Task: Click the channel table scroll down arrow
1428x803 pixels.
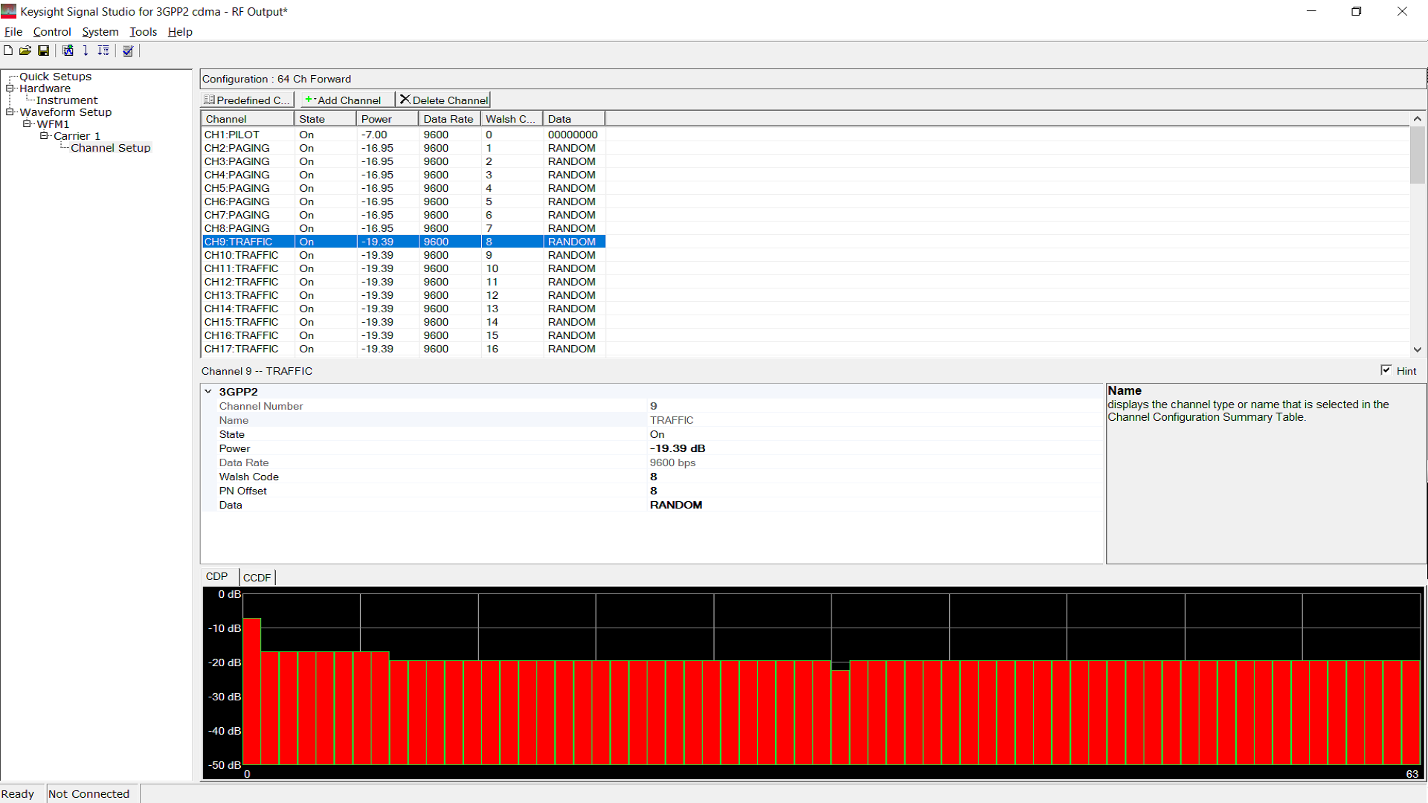Action: click(x=1417, y=349)
